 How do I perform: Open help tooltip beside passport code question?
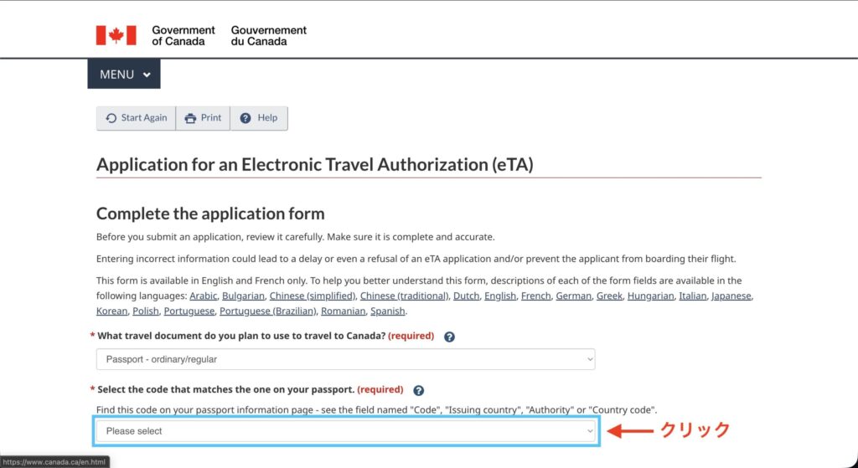click(418, 390)
